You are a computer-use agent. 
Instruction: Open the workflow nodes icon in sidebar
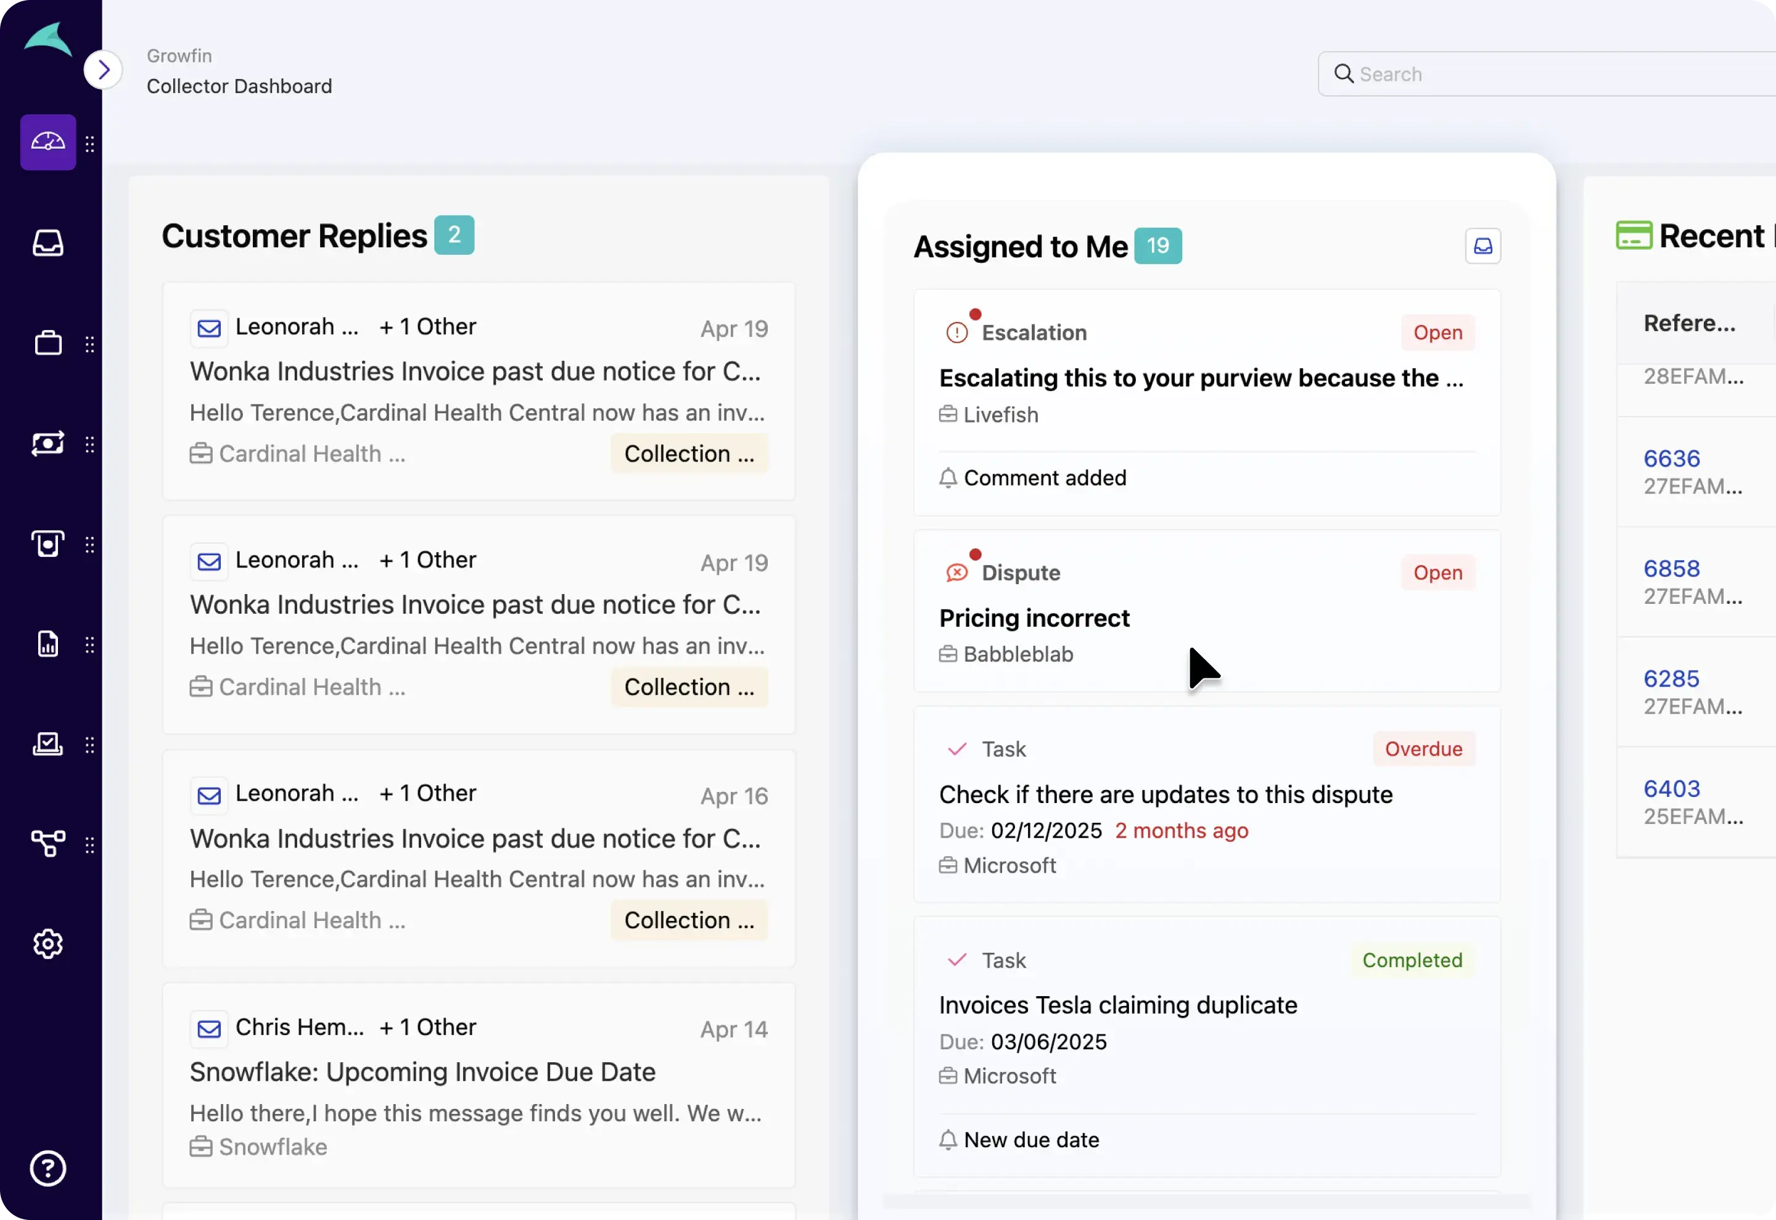[47, 844]
